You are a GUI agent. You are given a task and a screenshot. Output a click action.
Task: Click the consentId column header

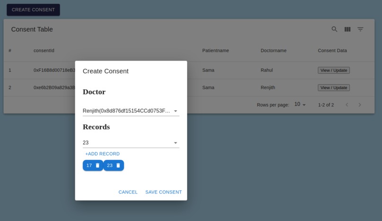(x=44, y=51)
